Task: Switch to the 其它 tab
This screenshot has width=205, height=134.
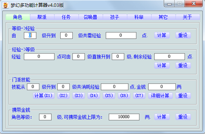Action: tap(163, 17)
